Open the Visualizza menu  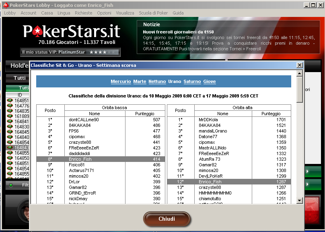[125, 13]
